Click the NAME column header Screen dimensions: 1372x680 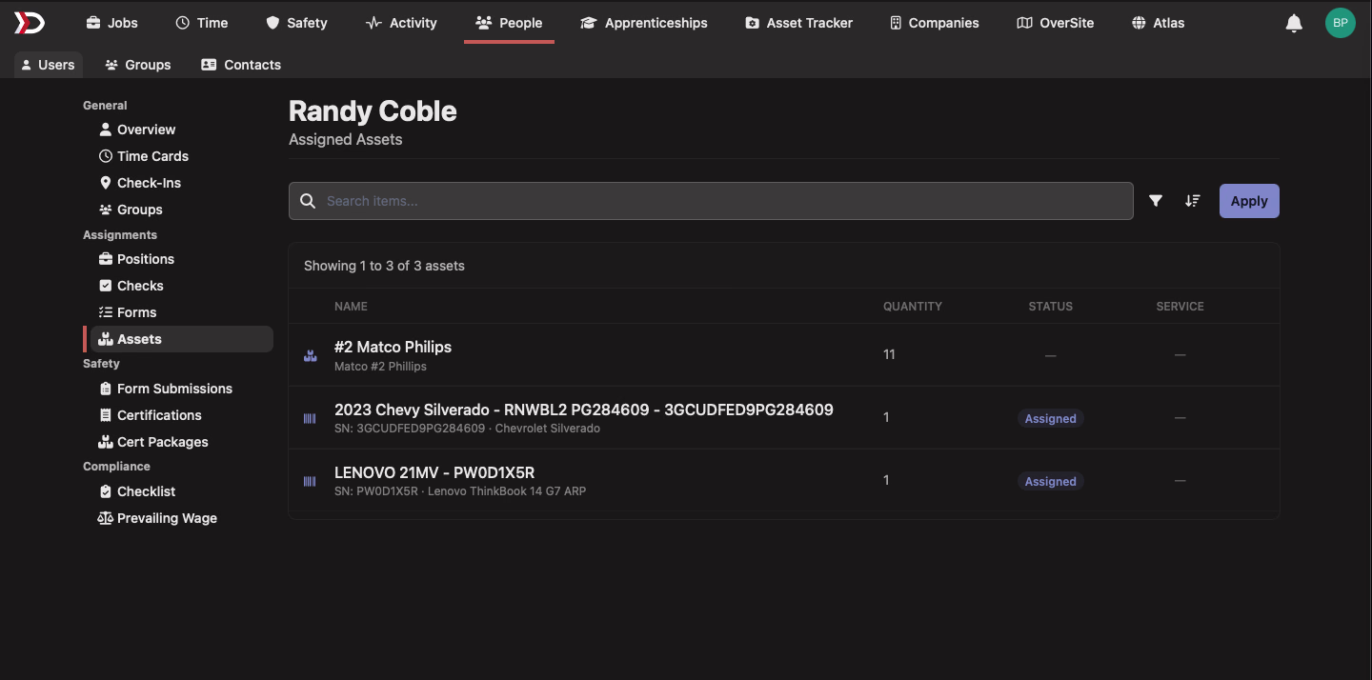tap(351, 307)
